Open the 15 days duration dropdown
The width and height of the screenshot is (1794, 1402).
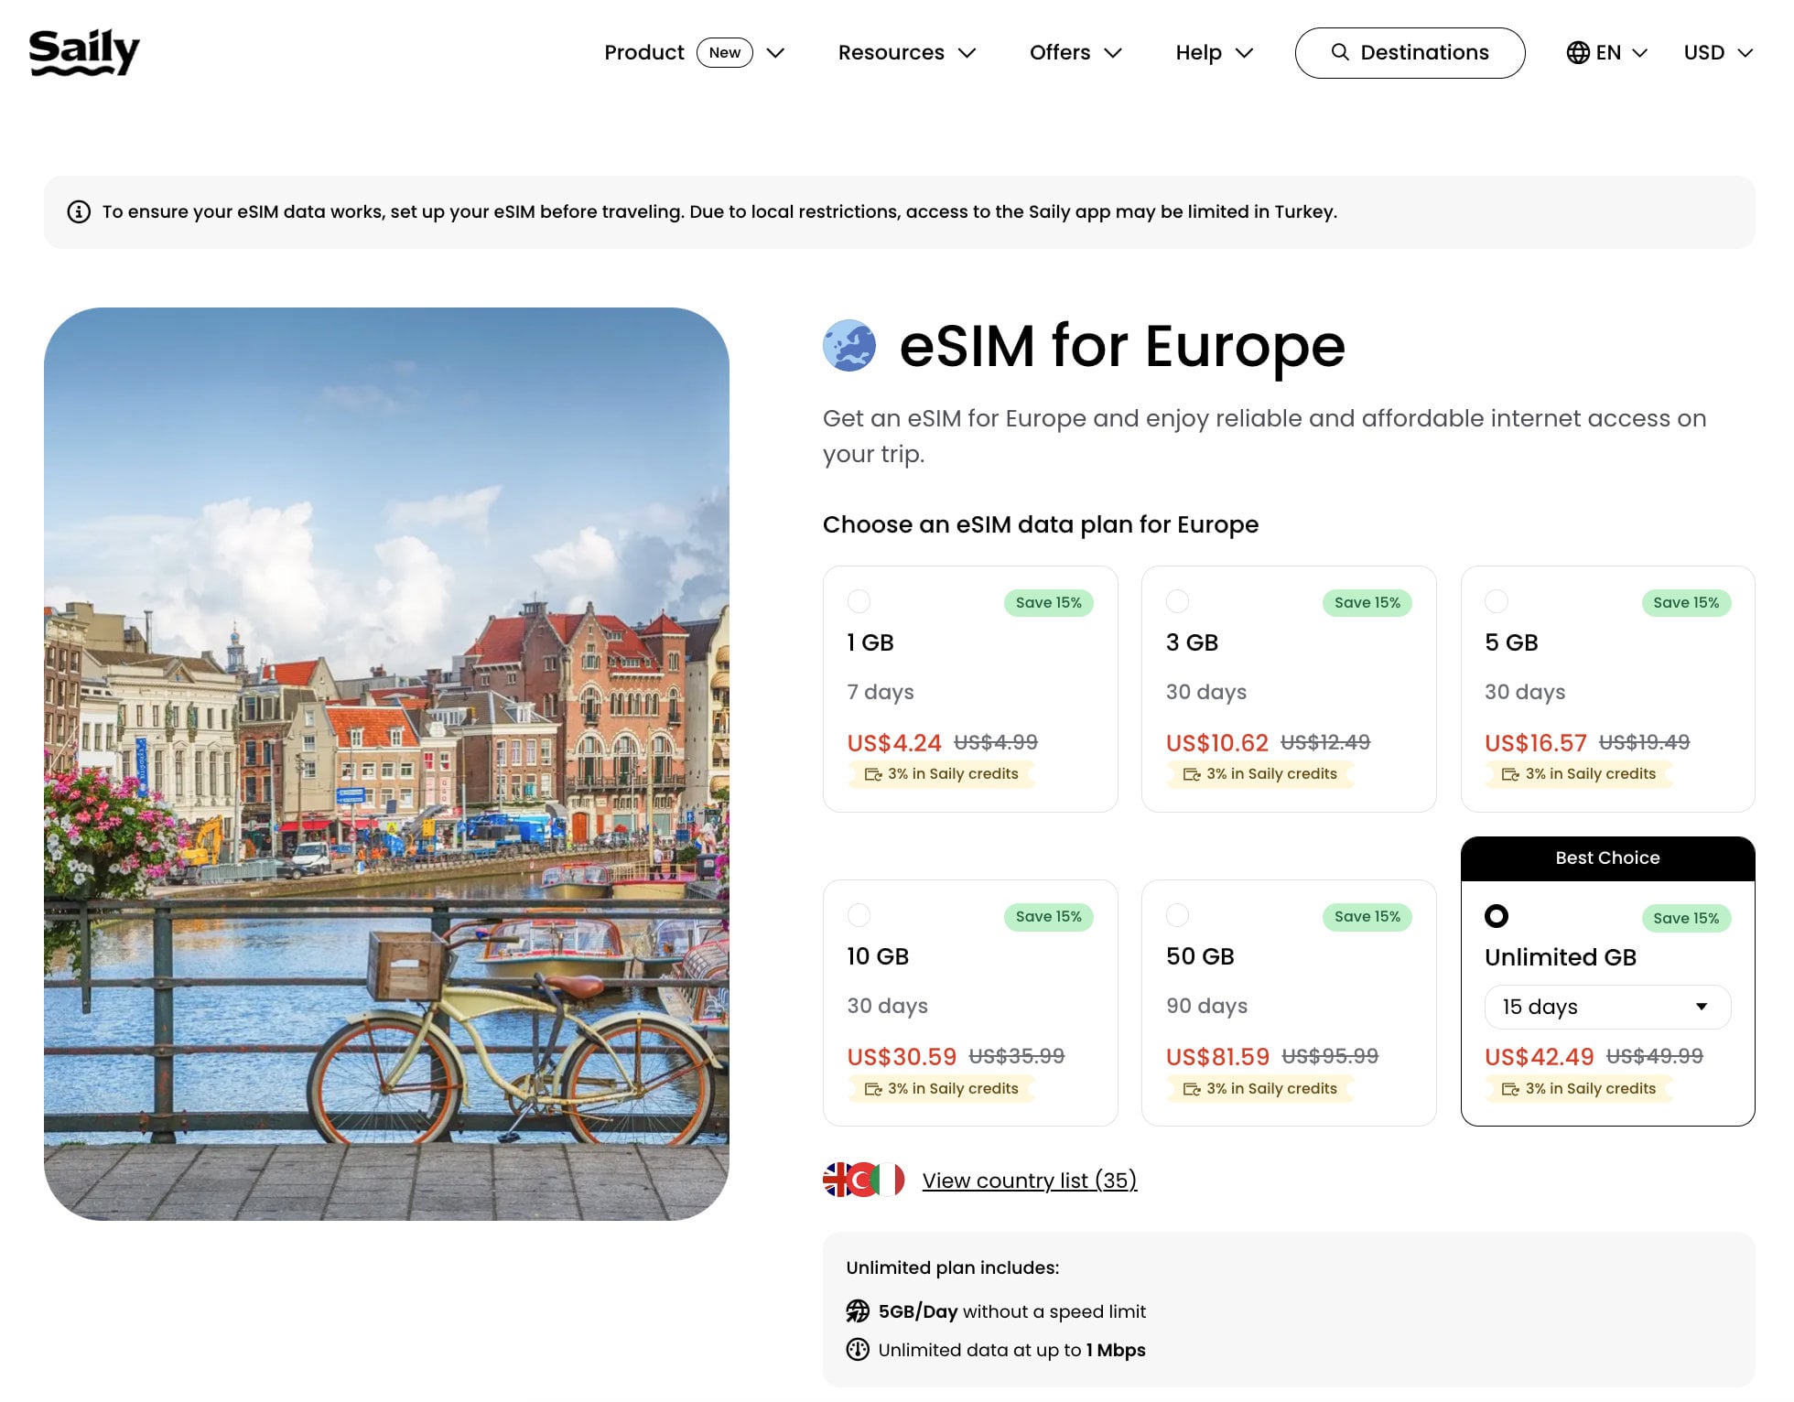tap(1607, 1007)
